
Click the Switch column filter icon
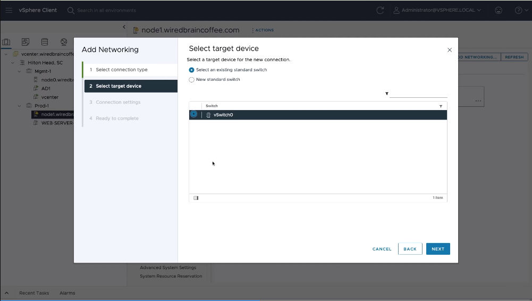[441, 106]
